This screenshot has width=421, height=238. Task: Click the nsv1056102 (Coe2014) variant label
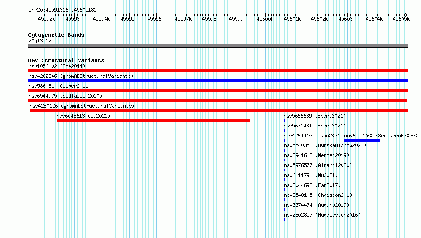click(x=57, y=66)
